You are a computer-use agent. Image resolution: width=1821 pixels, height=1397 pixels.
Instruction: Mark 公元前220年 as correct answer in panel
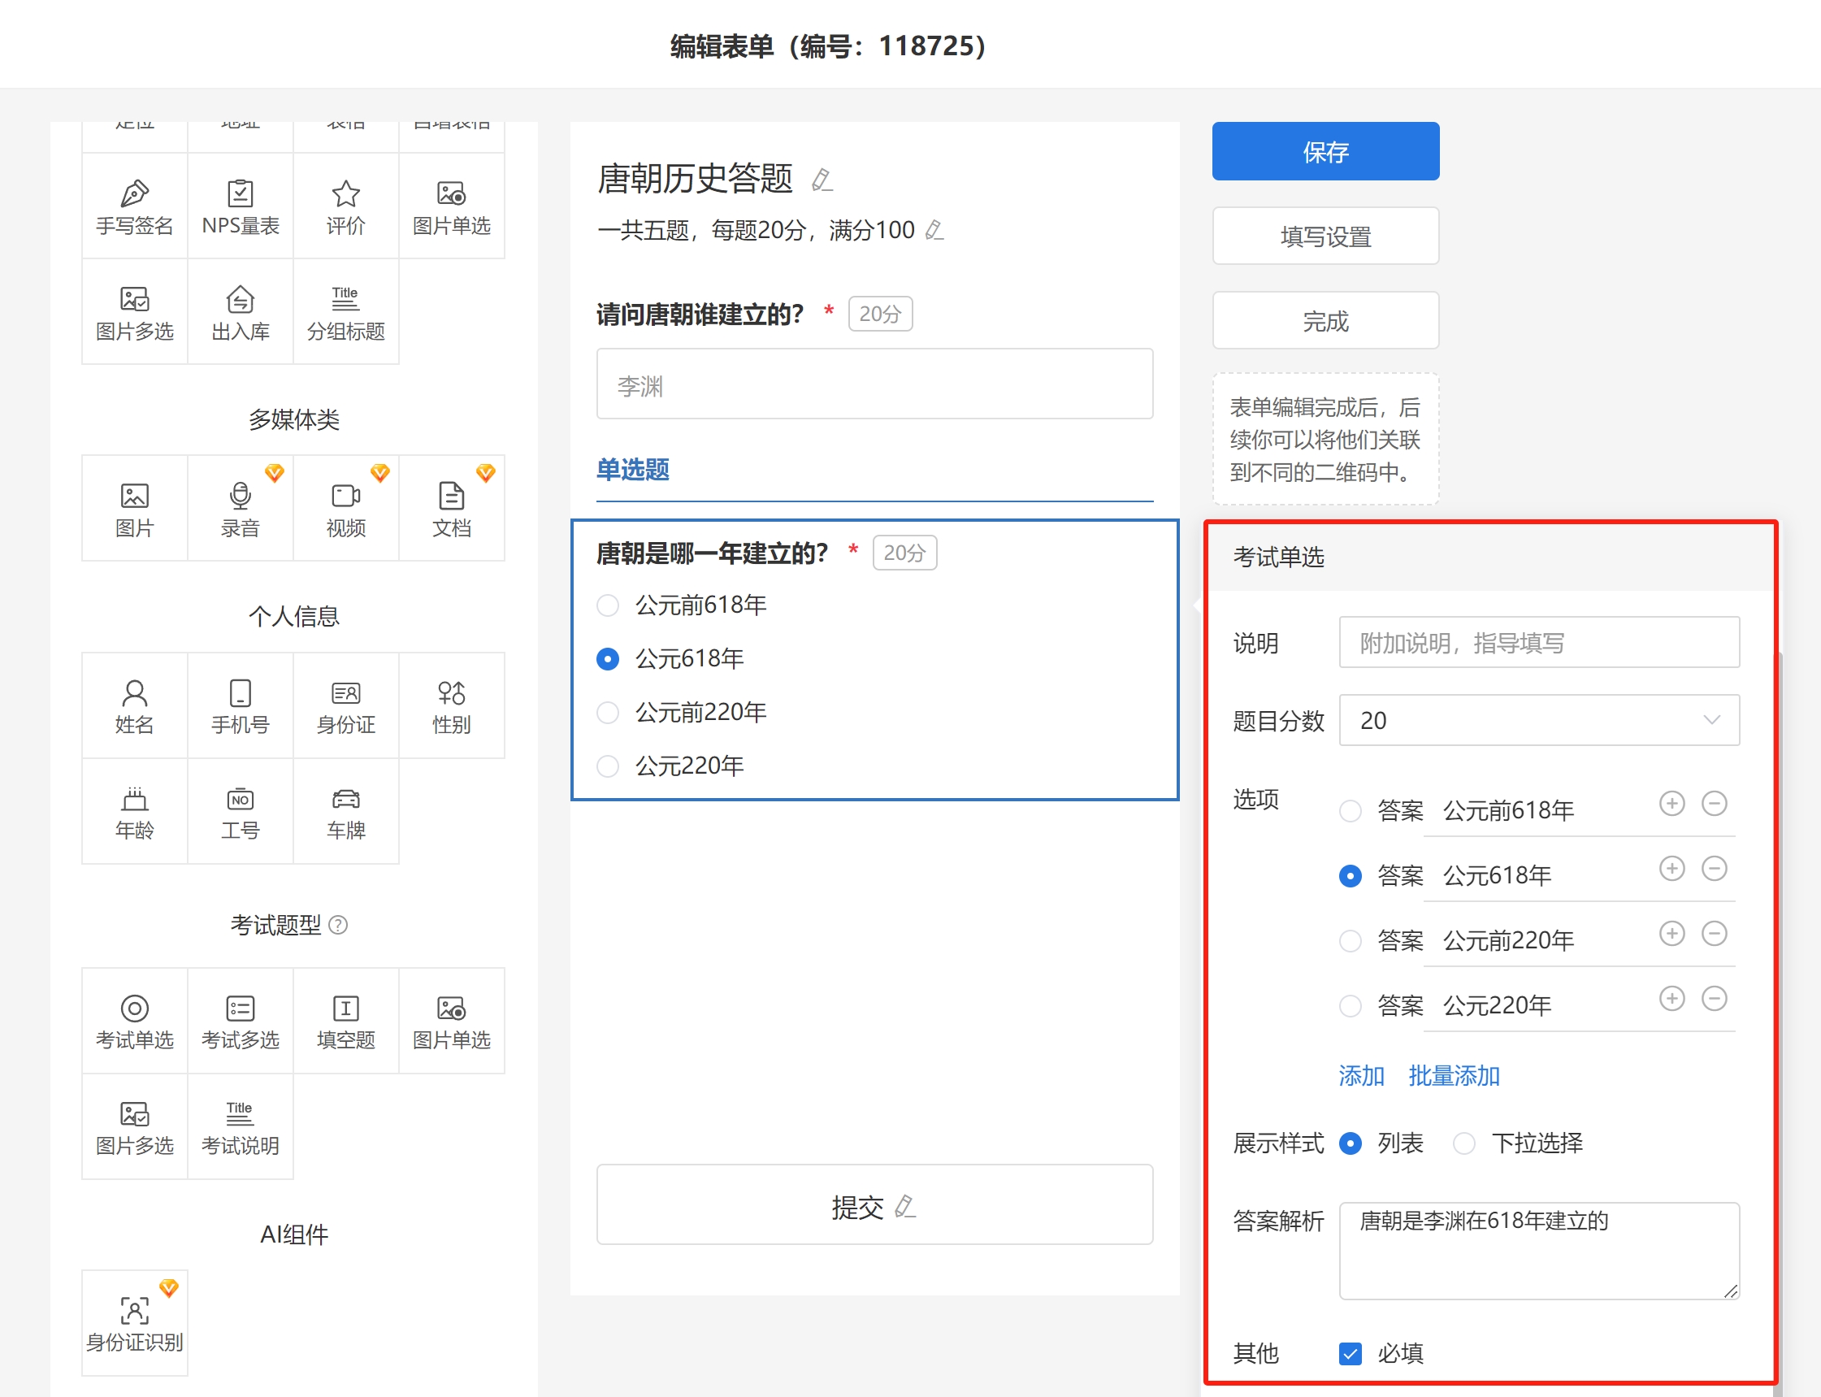pyautogui.click(x=1351, y=940)
